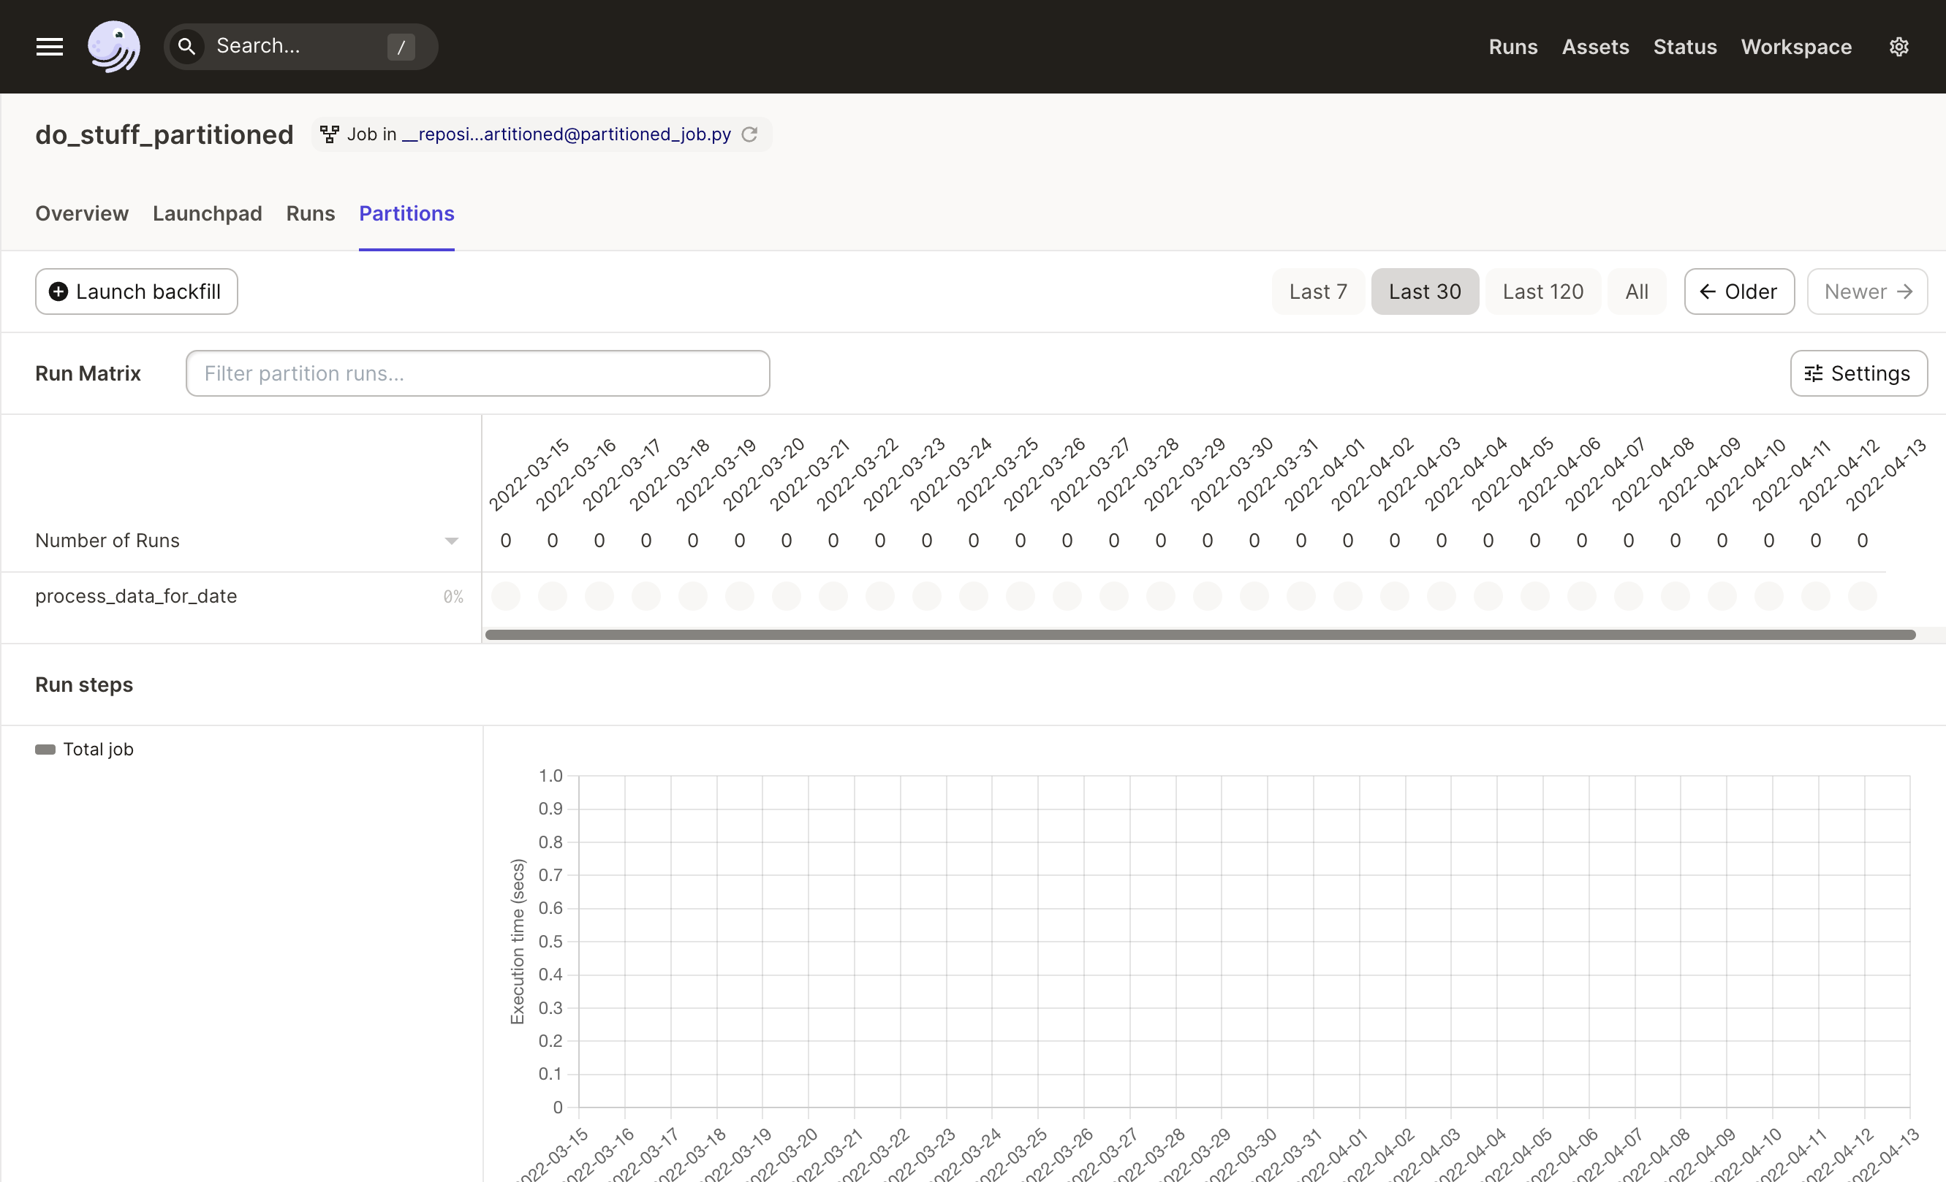Screen dimensions: 1946x1182
Task: Show the Last 120 partitions
Action: point(1542,291)
